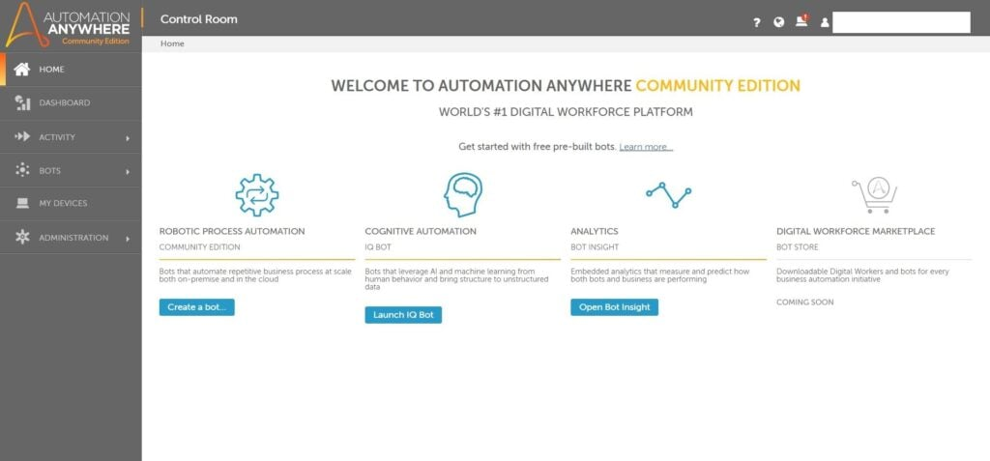Click the Analytics line graph icon

pyautogui.click(x=669, y=195)
